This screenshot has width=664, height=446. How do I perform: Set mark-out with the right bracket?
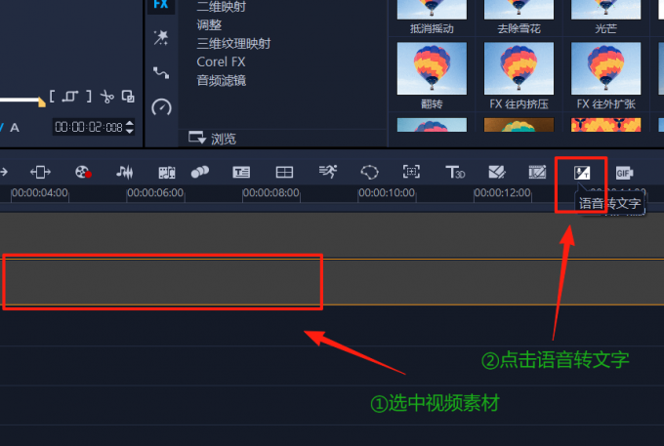pyautogui.click(x=89, y=96)
